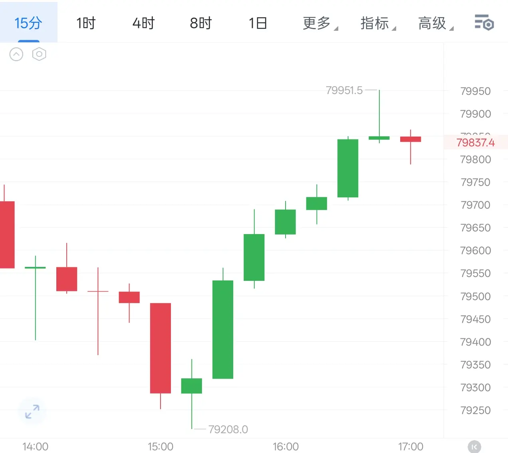Screen dimensions: 508x453
Task: Select the candle with the 79208.0 low
Action: (x=192, y=394)
